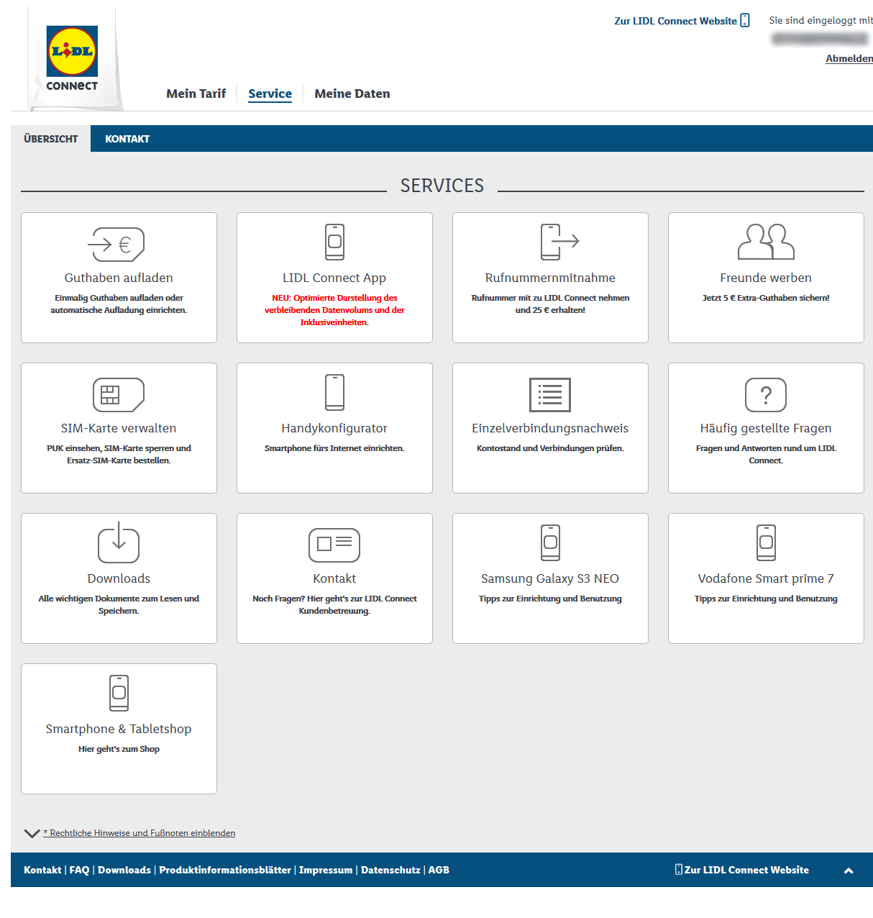The height and width of the screenshot is (918, 873).
Task: Click the scroll-to-top arrow in the footer
Action: pyautogui.click(x=849, y=871)
